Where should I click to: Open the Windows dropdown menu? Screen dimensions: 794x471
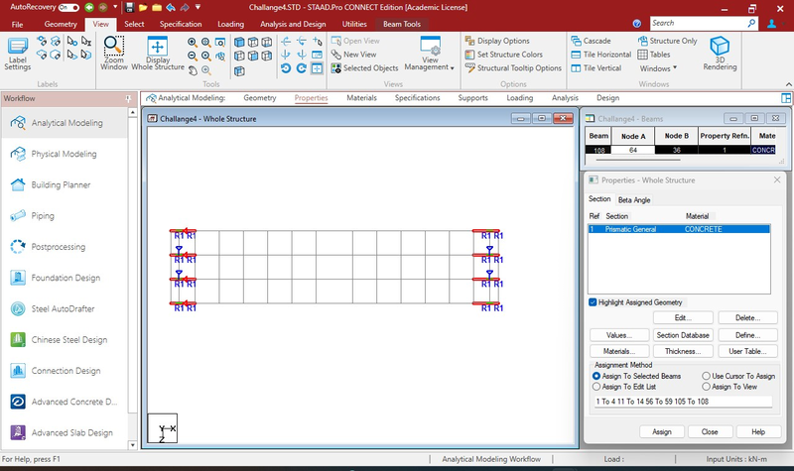(x=658, y=68)
